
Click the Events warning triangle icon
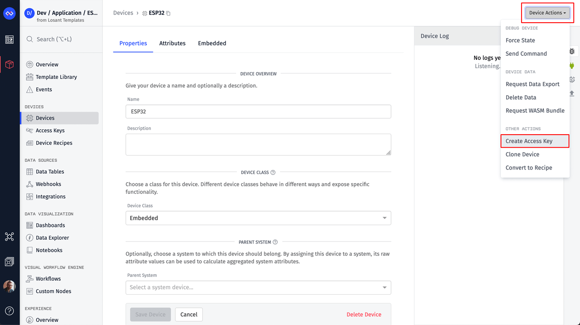[29, 90]
